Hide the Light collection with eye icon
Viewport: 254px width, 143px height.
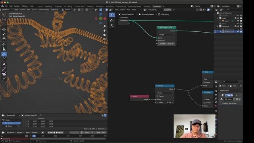(x=238, y=18)
